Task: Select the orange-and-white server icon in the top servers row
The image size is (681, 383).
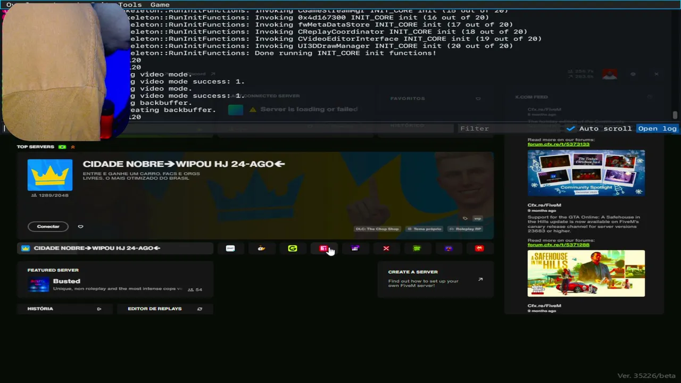Action: pyautogui.click(x=261, y=248)
